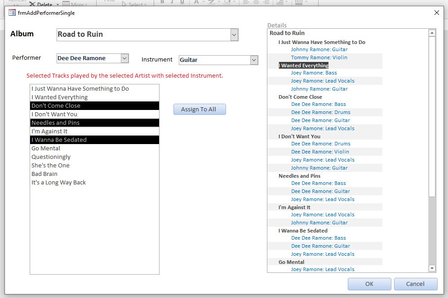The image size is (448, 298).
Task: Click Road to Ruin heading in Details
Action: point(287,33)
